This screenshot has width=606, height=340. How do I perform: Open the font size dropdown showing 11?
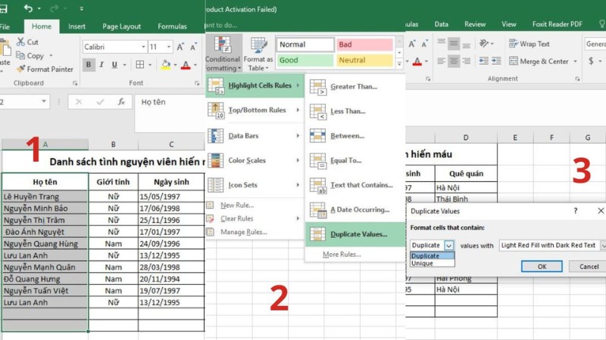click(x=168, y=47)
